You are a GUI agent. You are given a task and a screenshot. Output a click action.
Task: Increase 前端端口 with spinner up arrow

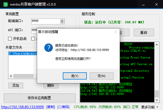pyautogui.click(x=62, y=20)
